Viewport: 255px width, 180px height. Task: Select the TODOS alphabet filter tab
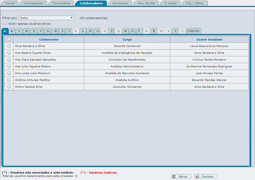tap(193, 31)
